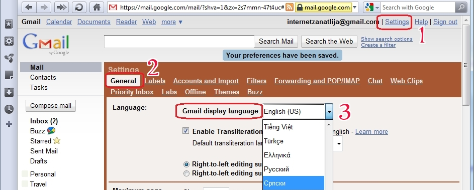Click the Compose mail button
Viewport: 474px width, 191px height.
[x=51, y=105]
